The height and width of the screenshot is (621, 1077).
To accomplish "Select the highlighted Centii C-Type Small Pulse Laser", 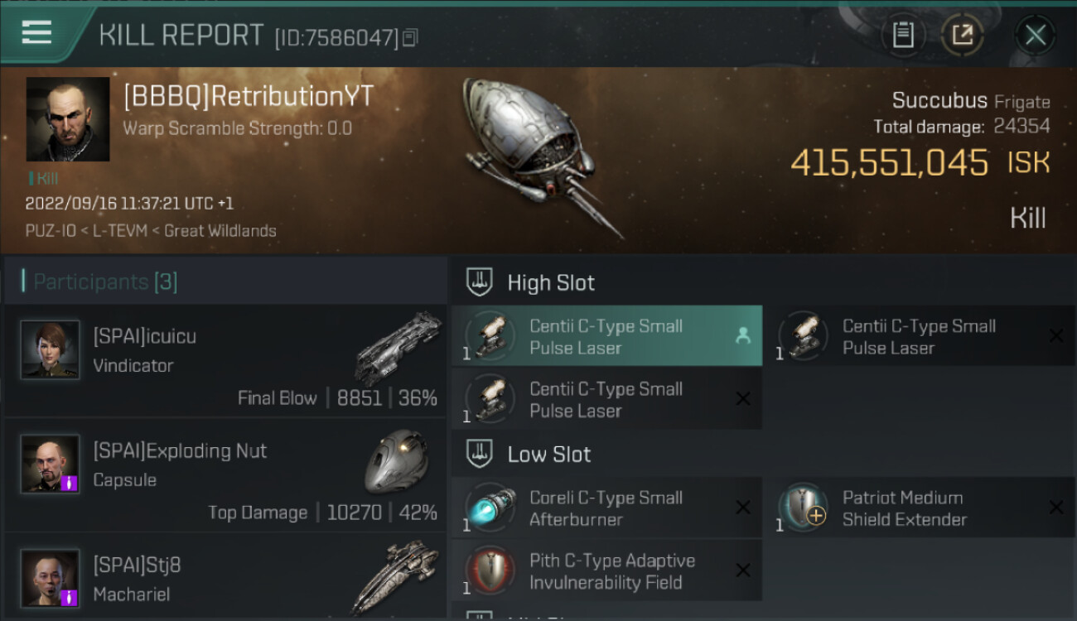I will coord(607,336).
